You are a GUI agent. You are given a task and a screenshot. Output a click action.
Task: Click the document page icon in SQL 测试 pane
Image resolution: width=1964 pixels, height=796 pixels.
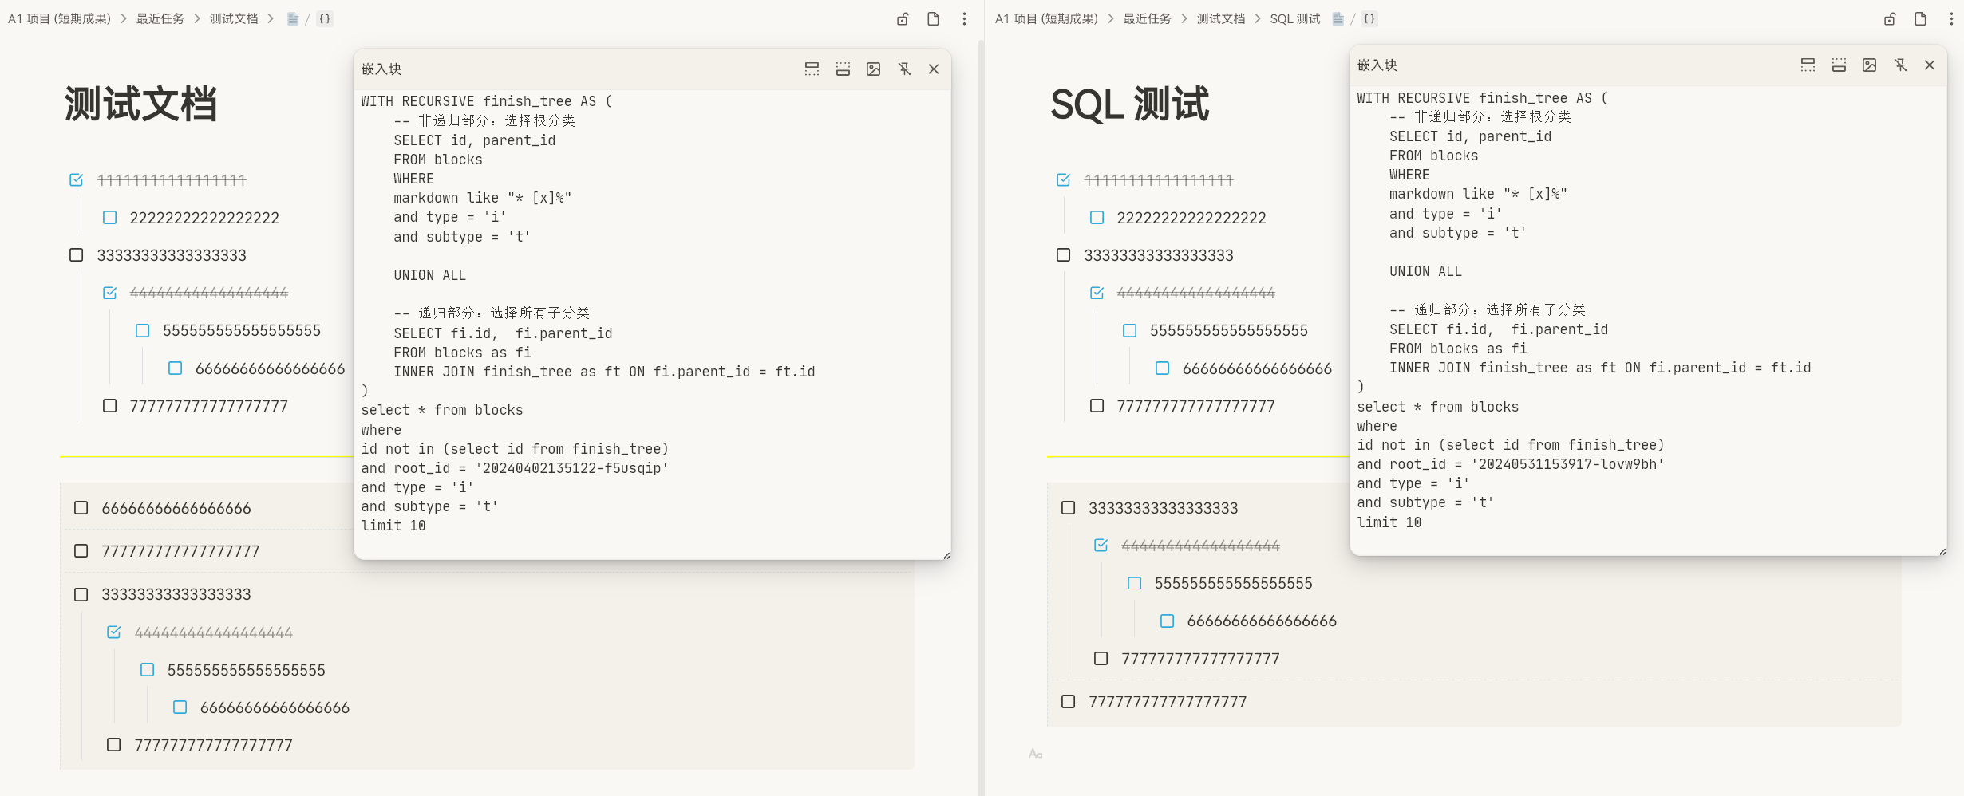[1920, 19]
